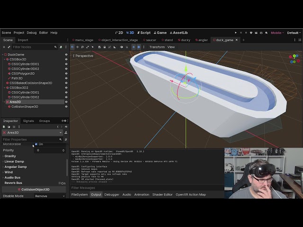Click the attach script icon beside Filter Nodes
Image resolution: width=303 pixels, height=227 pixels.
click(61, 47)
